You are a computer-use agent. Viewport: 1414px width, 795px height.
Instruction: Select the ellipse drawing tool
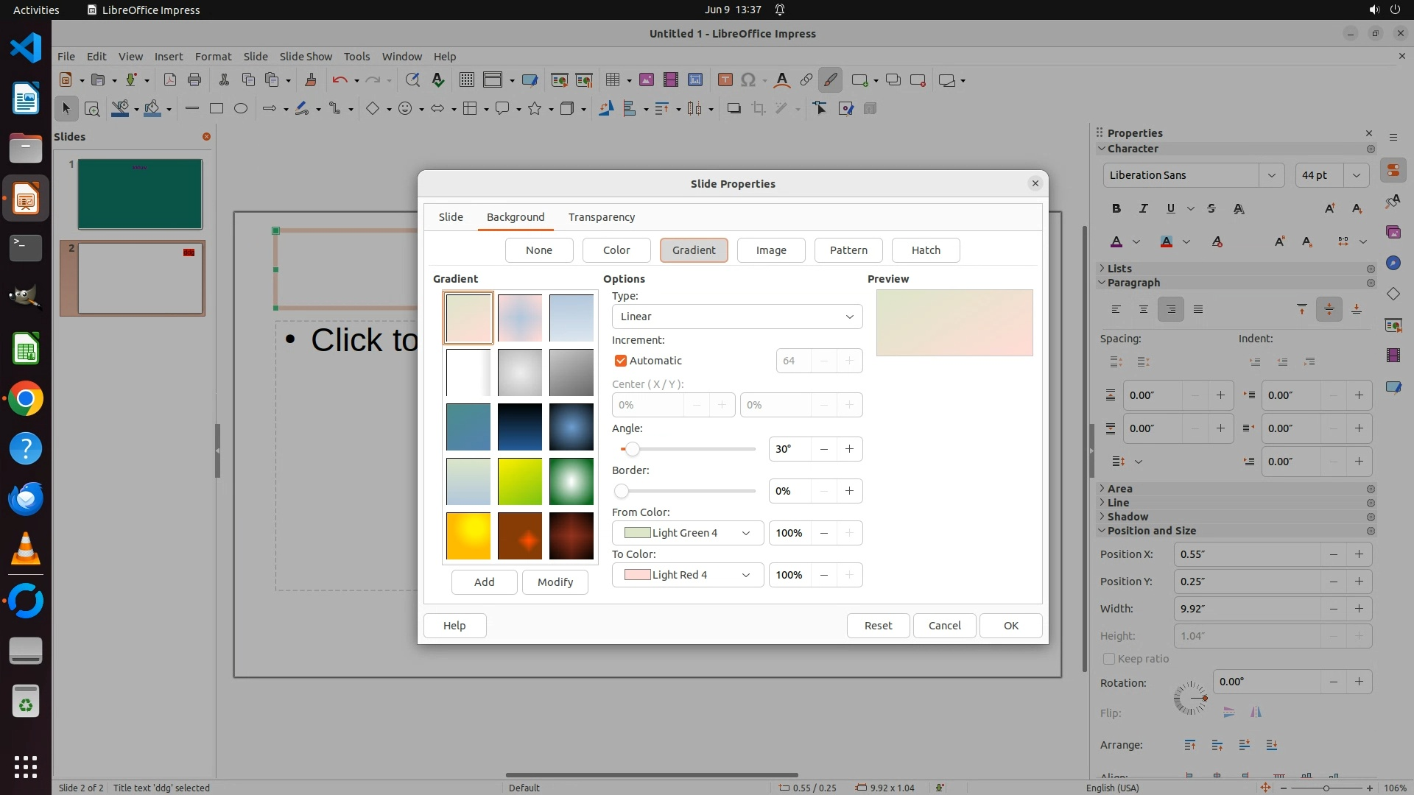[240, 108]
